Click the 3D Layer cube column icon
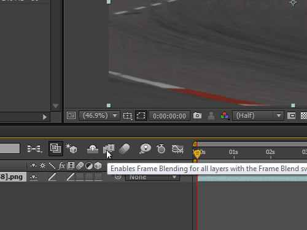Image resolution: width=307 pixels, height=230 pixels. pyautogui.click(x=98, y=166)
